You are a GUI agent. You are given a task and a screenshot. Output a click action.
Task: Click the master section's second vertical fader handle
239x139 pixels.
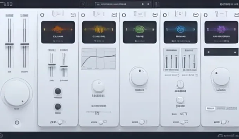click(x=25, y=44)
